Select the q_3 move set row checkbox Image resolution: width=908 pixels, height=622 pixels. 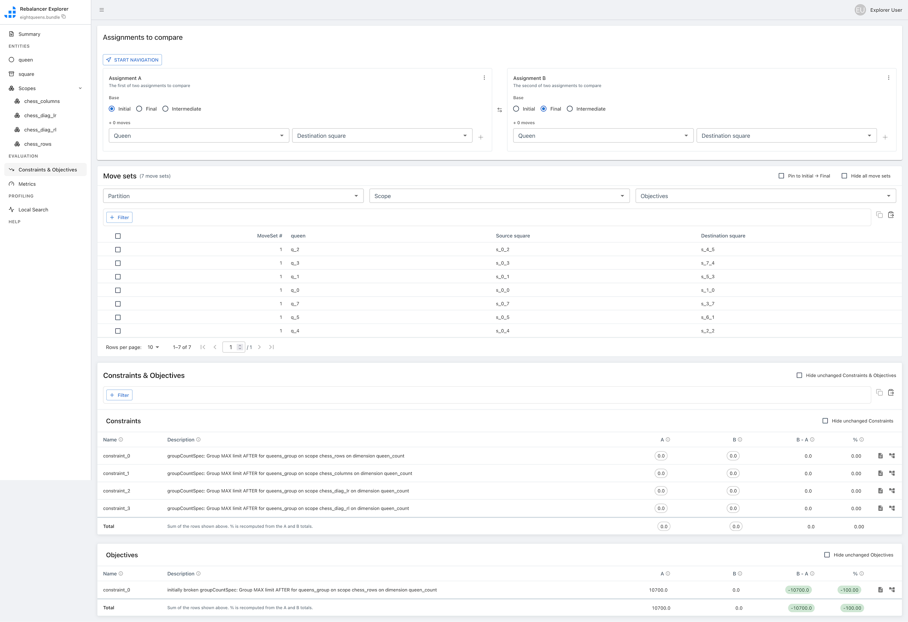118,263
